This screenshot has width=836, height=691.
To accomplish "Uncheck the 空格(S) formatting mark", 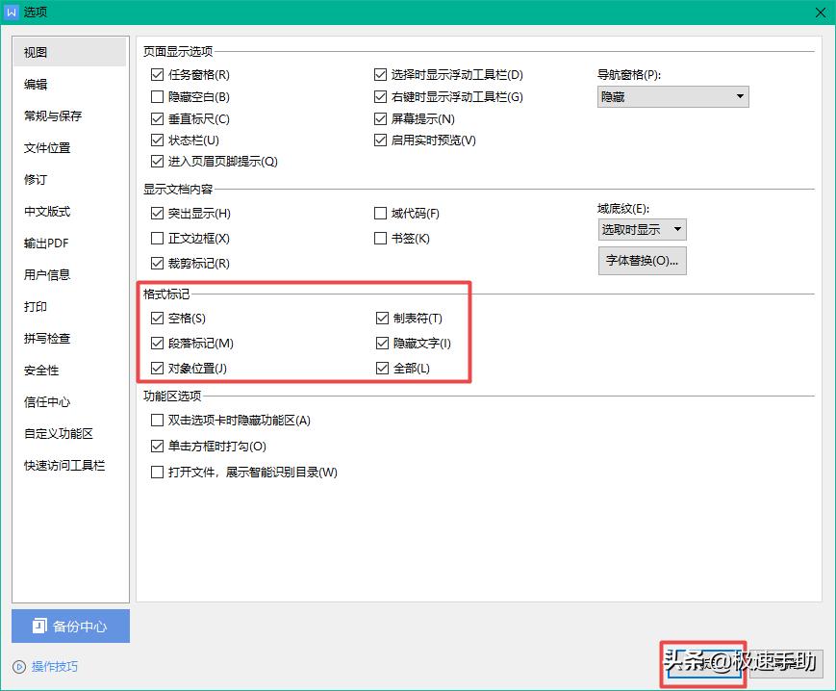I will coord(157,318).
